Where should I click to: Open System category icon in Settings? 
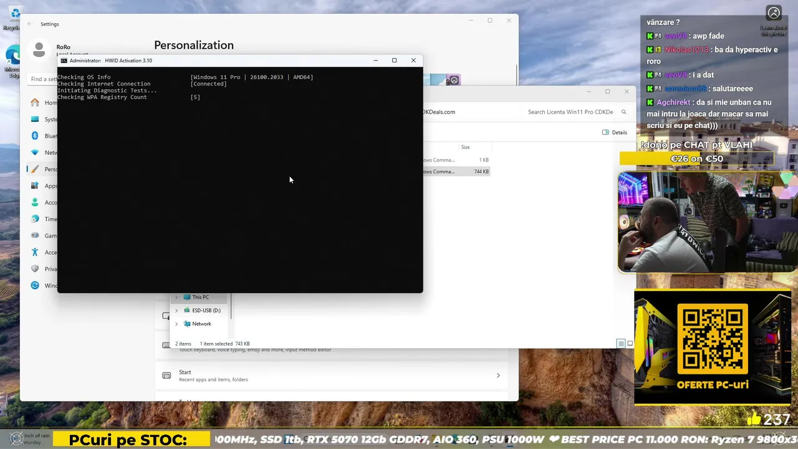pos(35,119)
